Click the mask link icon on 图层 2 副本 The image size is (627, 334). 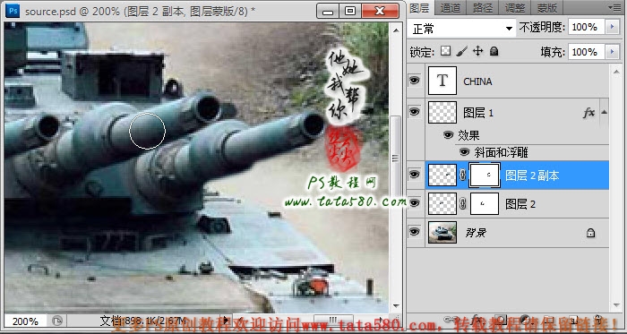click(x=463, y=175)
